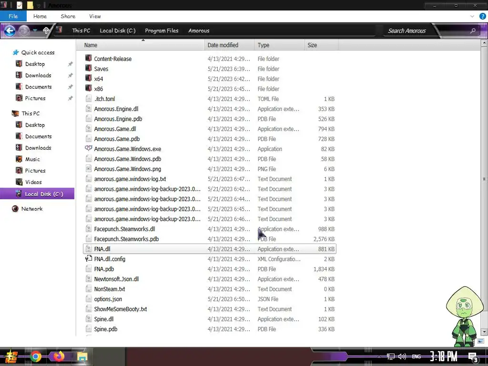
Task: Select Spine.pdb file name
Action: [x=105, y=329]
